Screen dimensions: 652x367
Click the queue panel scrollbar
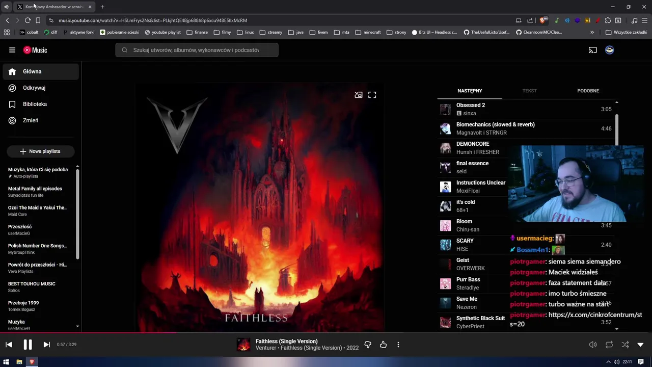pyautogui.click(x=617, y=130)
